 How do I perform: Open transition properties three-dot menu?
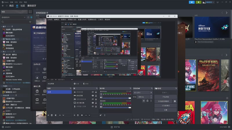click(x=151, y=101)
